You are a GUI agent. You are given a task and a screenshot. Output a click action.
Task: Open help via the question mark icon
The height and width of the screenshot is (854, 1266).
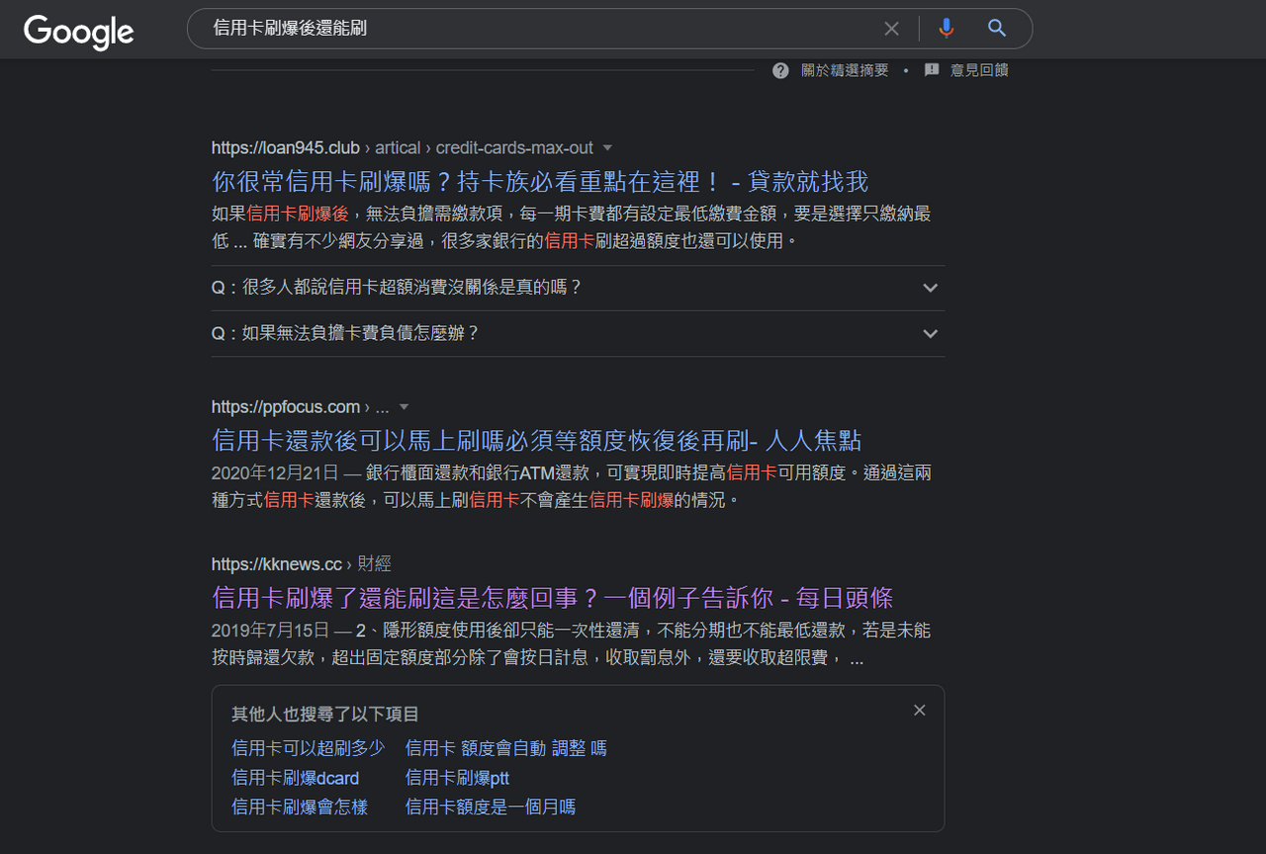[780, 70]
